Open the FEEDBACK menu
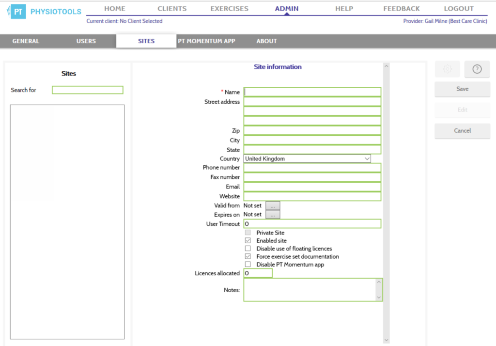This screenshot has width=496, height=346. coord(402,9)
